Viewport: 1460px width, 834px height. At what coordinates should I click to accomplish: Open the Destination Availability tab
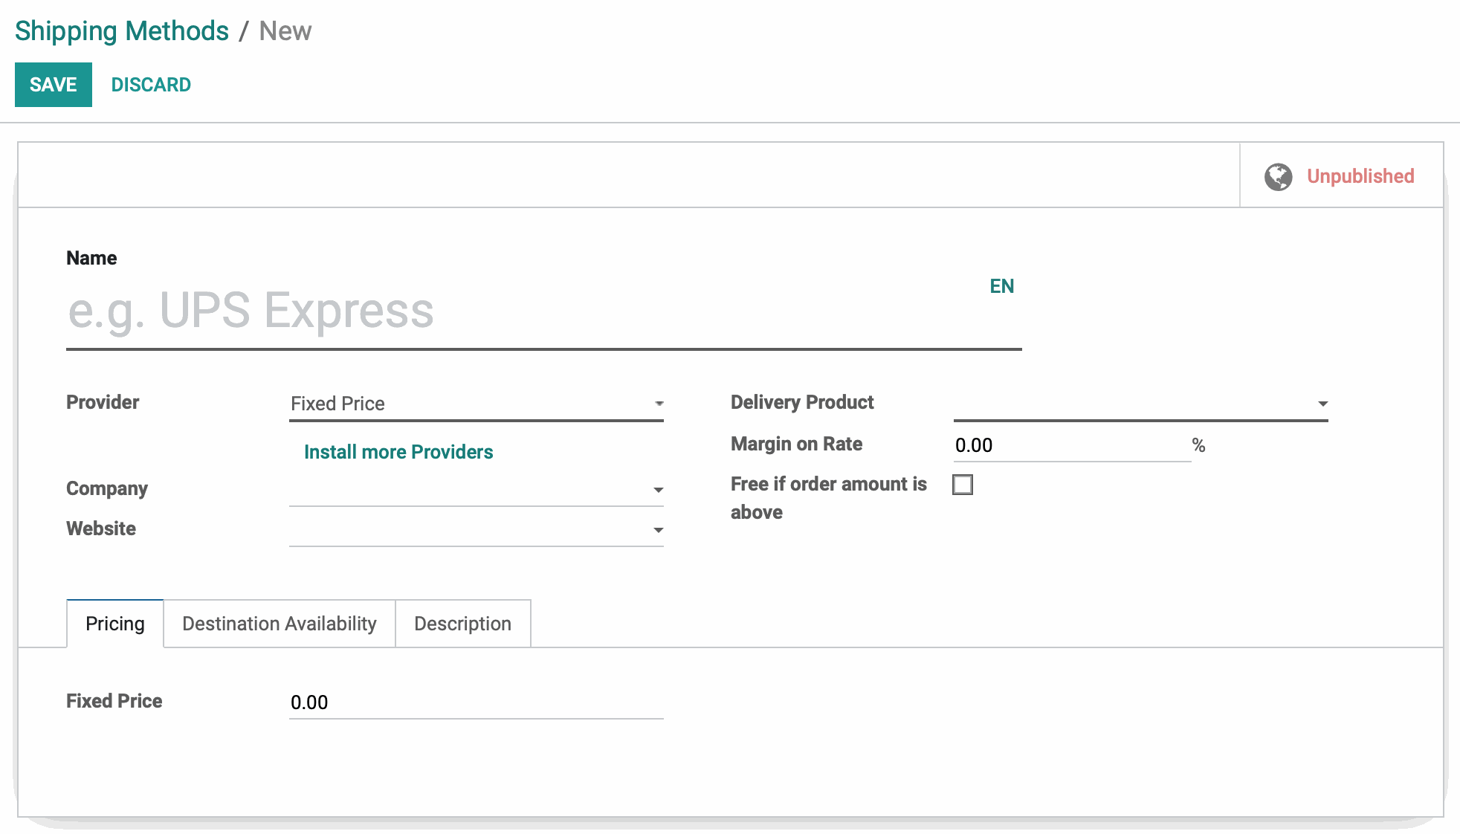pos(280,624)
